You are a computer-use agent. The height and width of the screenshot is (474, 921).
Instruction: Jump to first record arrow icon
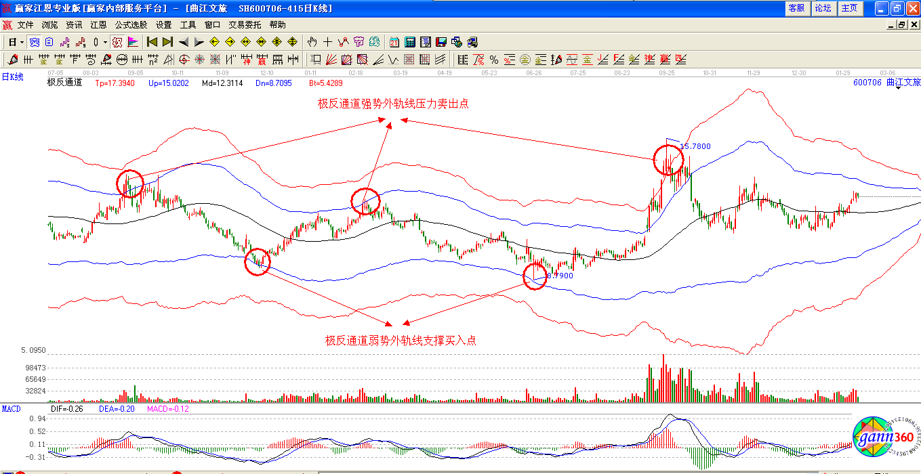152,42
